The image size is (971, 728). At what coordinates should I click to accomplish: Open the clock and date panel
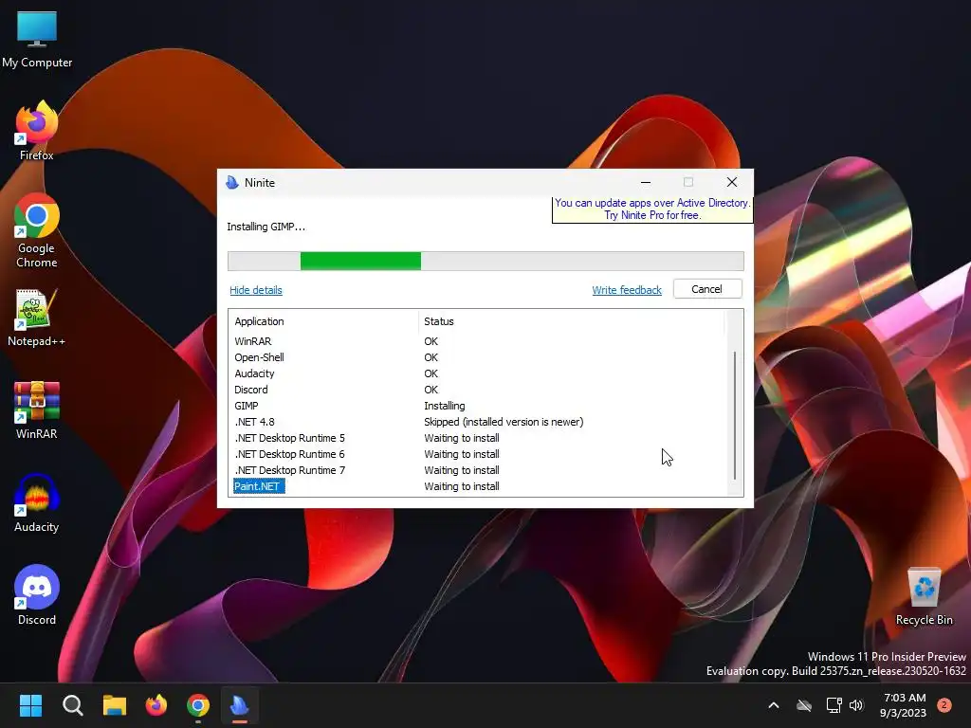point(903,705)
